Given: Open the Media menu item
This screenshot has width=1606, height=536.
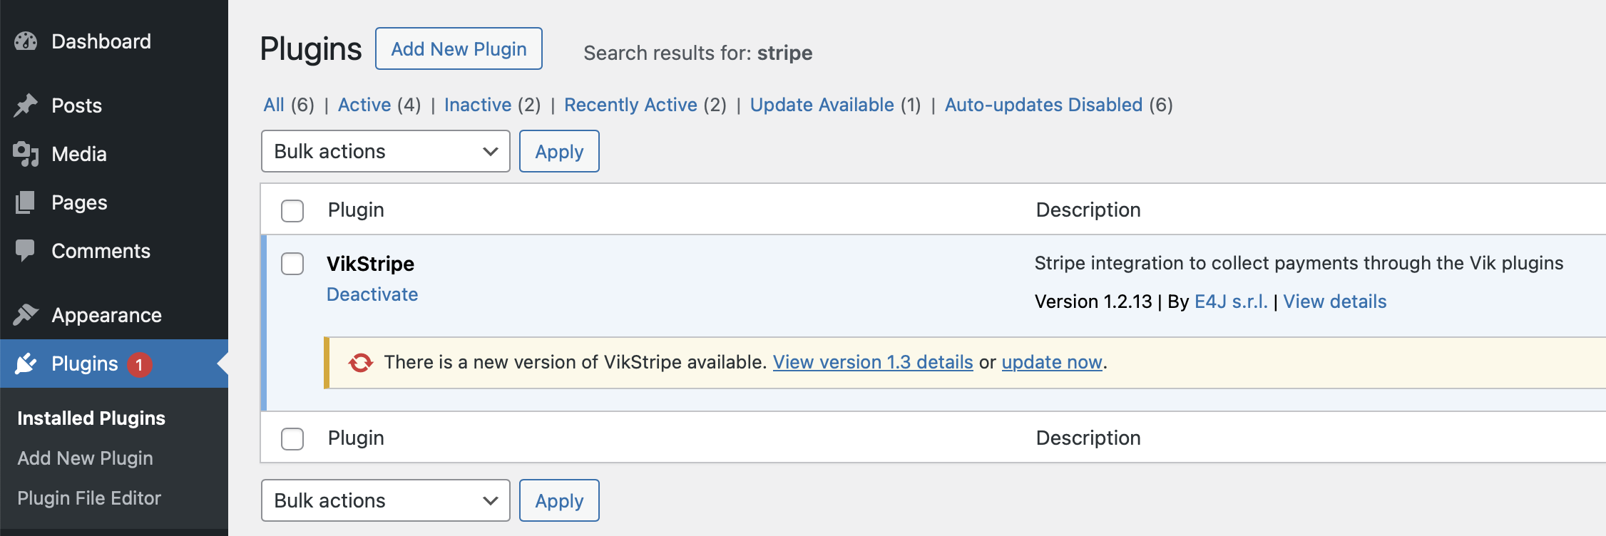Looking at the screenshot, I should click(114, 154).
